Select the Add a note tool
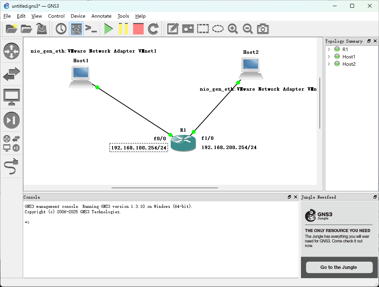The width and height of the screenshot is (379, 287). pos(173,29)
